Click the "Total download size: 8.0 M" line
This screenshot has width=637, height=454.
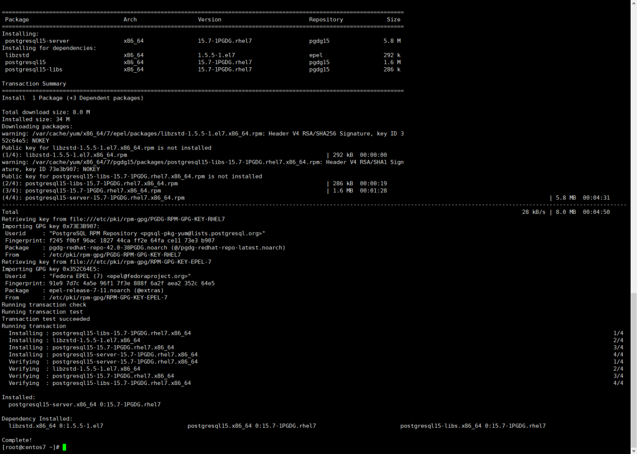tap(45, 112)
